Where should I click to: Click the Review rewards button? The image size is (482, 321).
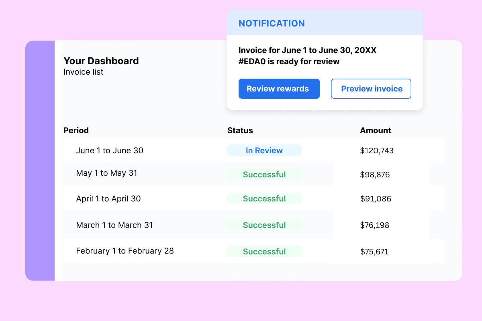click(279, 89)
